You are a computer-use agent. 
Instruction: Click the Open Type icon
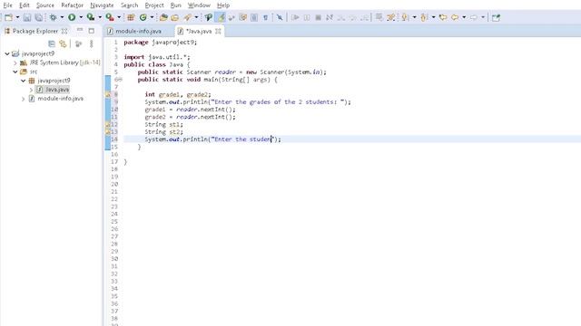click(163, 17)
